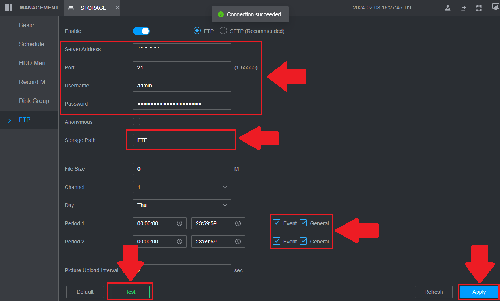Uncheck General for Period 2
500x301 pixels.
click(303, 241)
